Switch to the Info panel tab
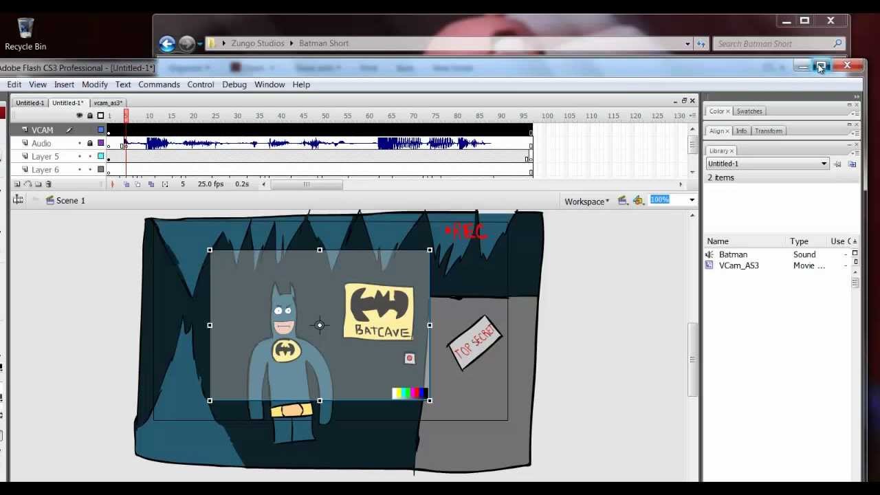This screenshot has height=495, width=880. (x=741, y=131)
